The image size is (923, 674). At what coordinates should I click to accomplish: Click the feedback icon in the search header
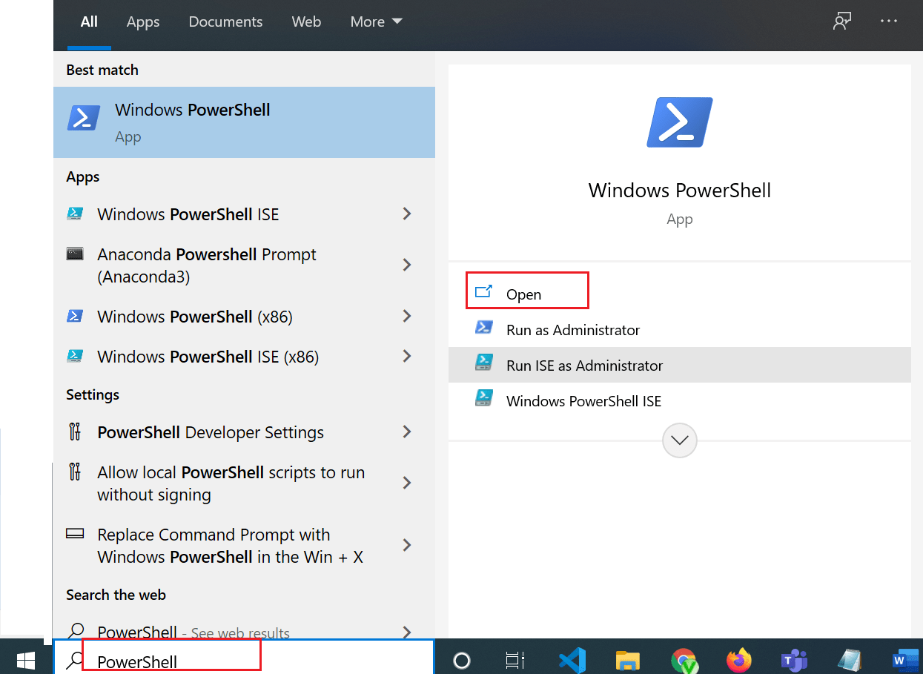click(x=841, y=22)
